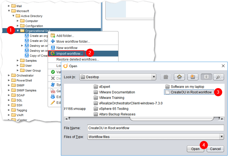Close the Open dialog window
Screen dimensions: 229x157
point(223,66)
